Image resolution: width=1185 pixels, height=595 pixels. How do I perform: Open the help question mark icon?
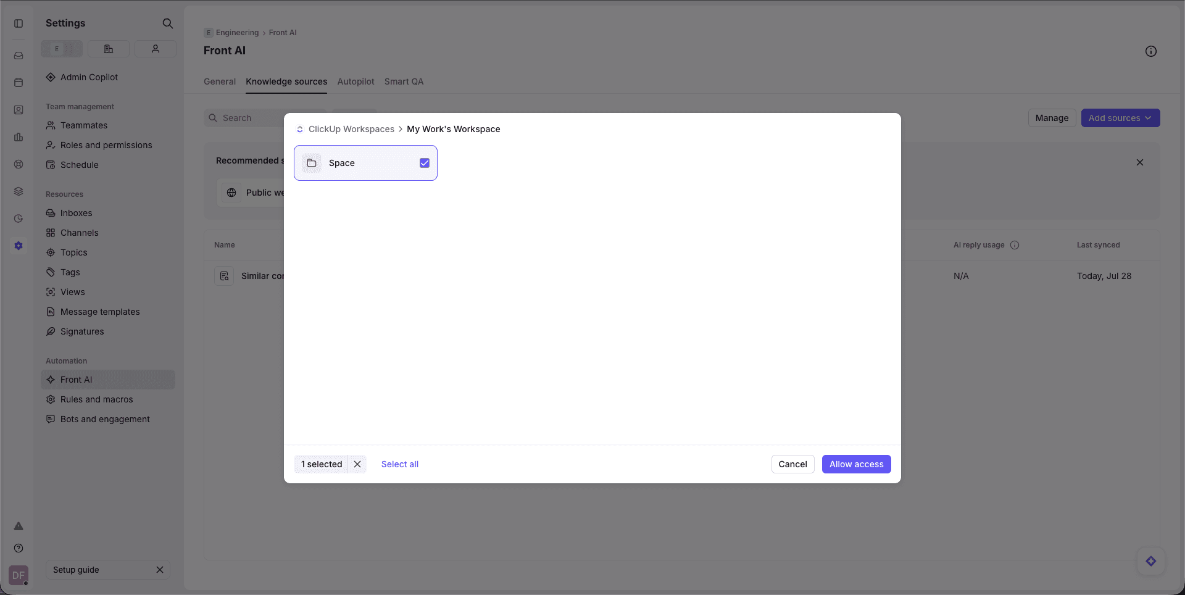[19, 548]
